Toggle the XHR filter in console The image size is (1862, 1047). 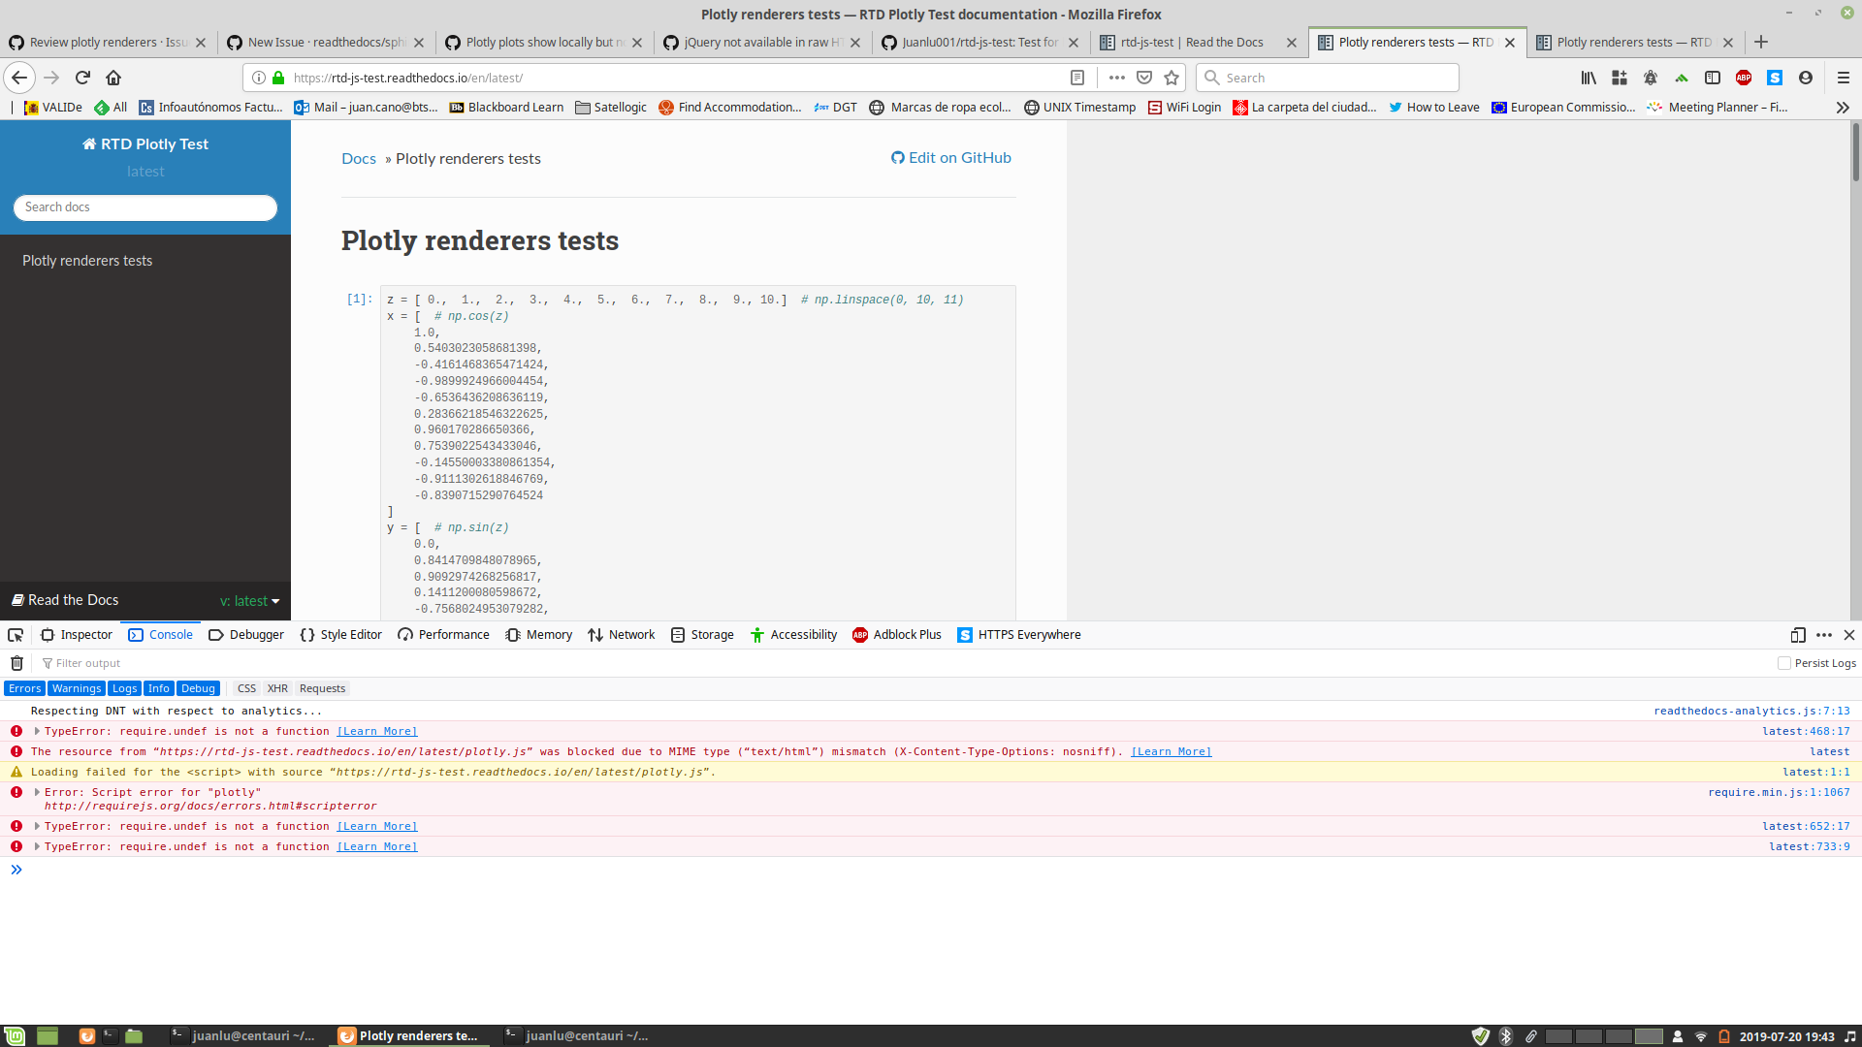point(277,688)
